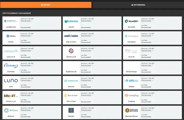Screen dimensions: 184x120
Task: Expand Find out more for Coincheck
Action: pos(147,36)
